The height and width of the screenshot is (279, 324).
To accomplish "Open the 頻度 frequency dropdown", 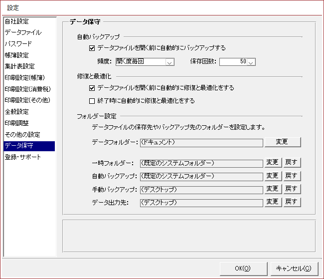I will click(169, 62).
